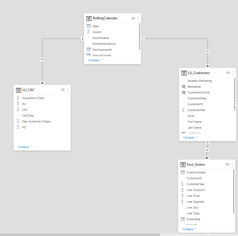Click sigma icon beside New Customer Orders
This screenshot has width=238, height=236.
tap(18, 121)
